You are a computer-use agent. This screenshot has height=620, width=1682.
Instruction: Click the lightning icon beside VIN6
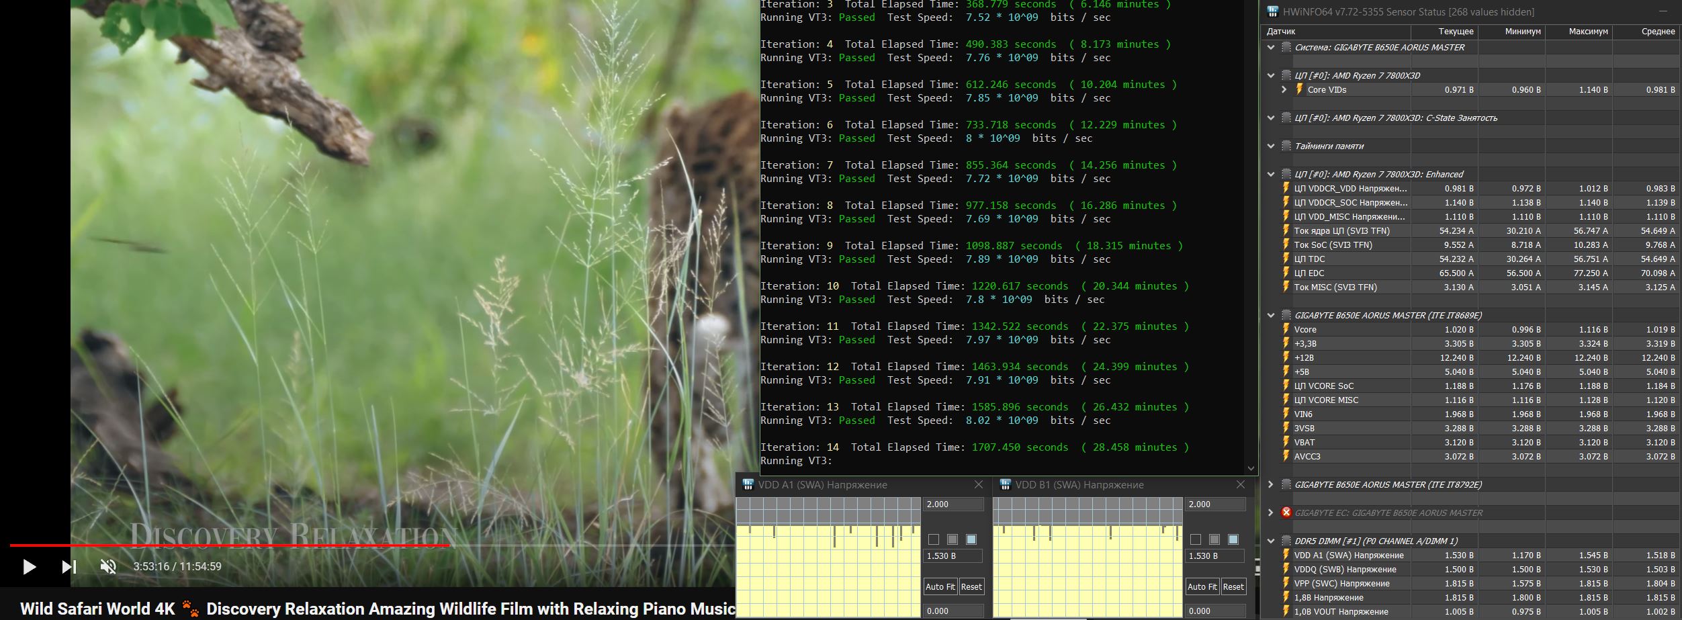pyautogui.click(x=1286, y=414)
